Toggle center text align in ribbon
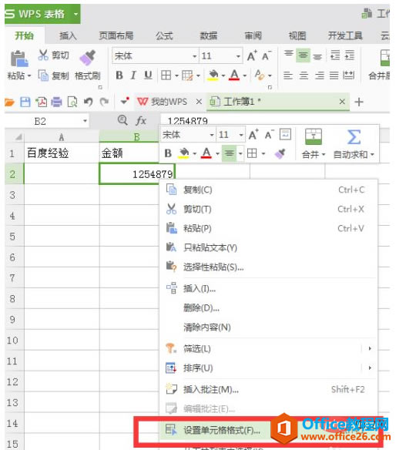The height and width of the screenshot is (450, 396). [304, 76]
